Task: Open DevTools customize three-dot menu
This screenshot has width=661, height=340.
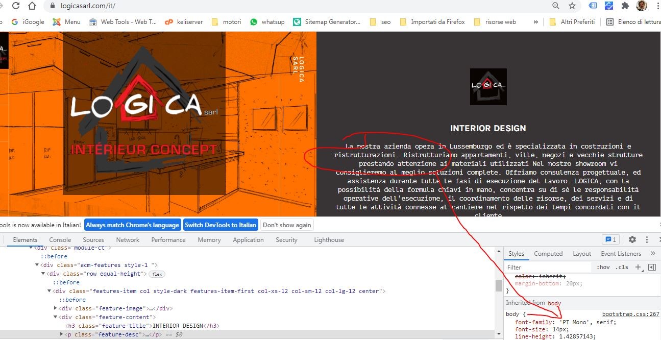Action: point(647,239)
